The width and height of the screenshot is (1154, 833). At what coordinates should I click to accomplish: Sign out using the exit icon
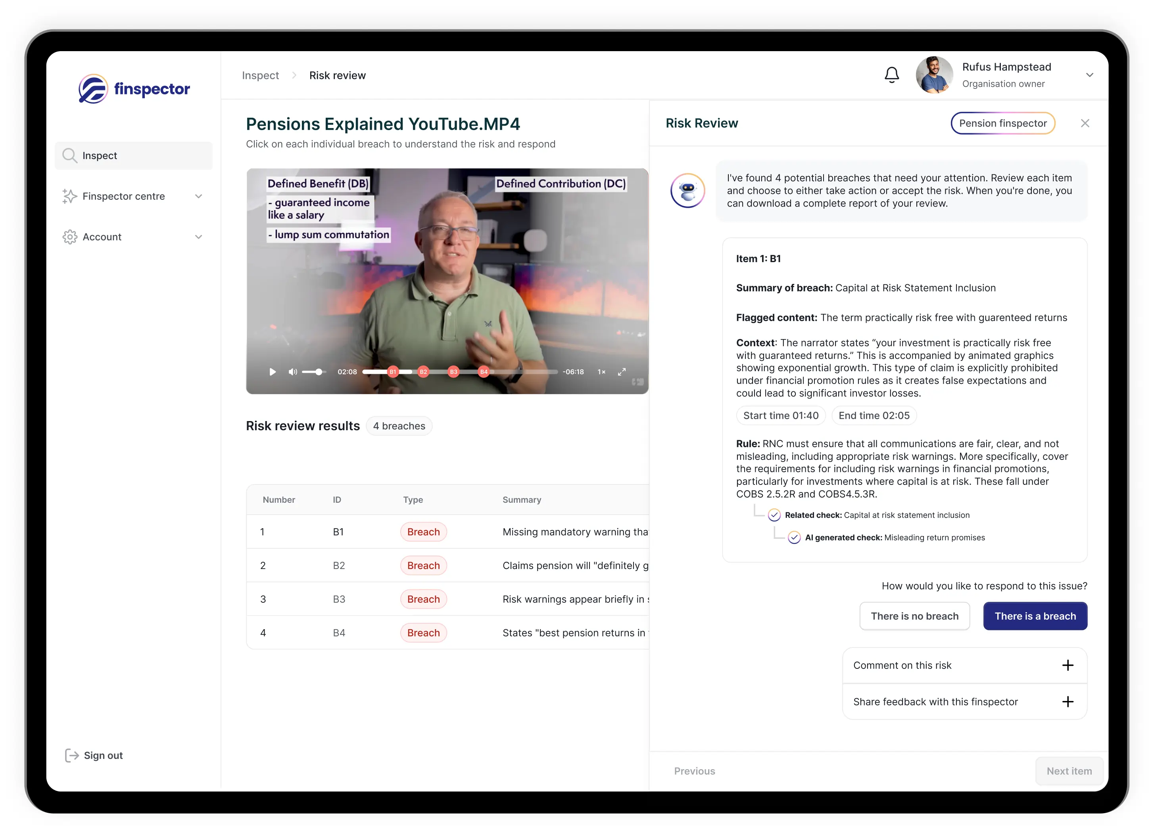[71, 755]
